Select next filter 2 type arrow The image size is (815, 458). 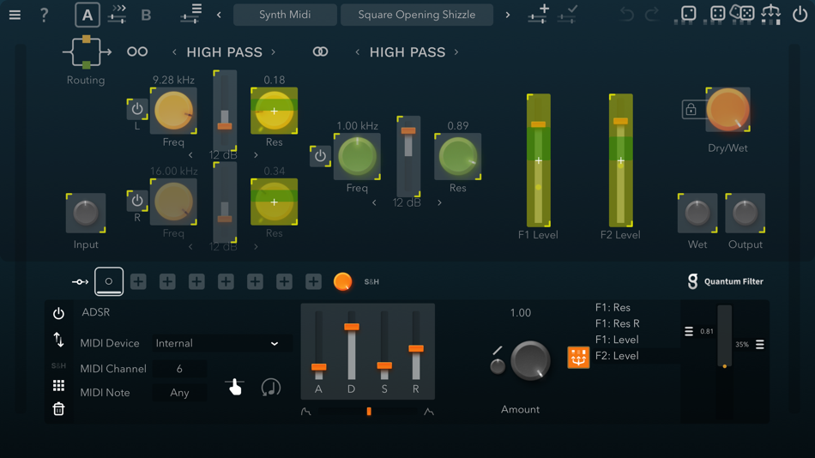coord(456,52)
